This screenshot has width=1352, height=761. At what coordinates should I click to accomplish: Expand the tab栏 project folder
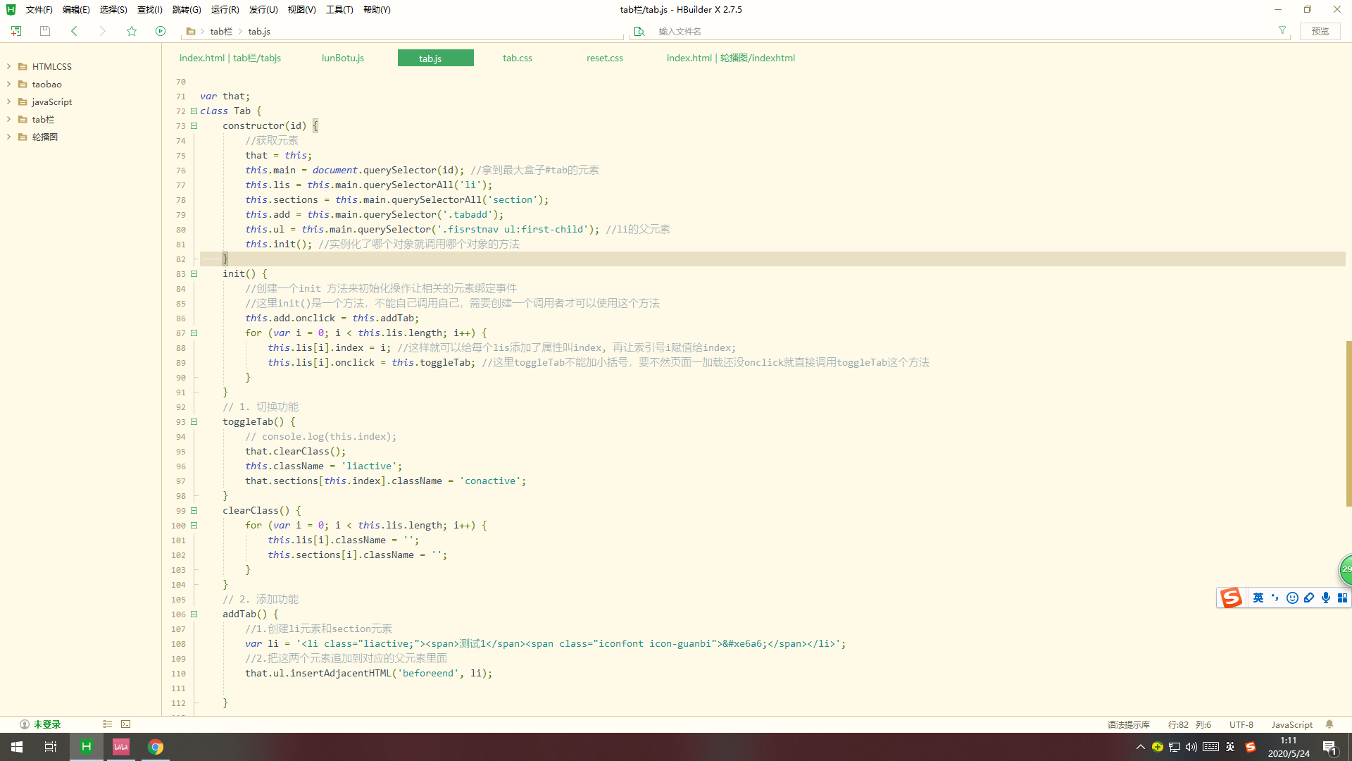[8, 119]
